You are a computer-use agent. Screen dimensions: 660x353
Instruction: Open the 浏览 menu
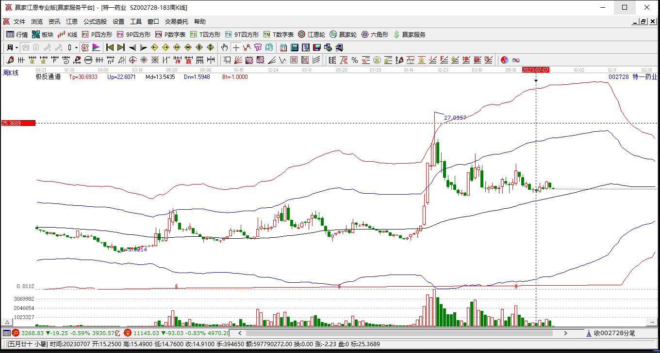pos(37,22)
